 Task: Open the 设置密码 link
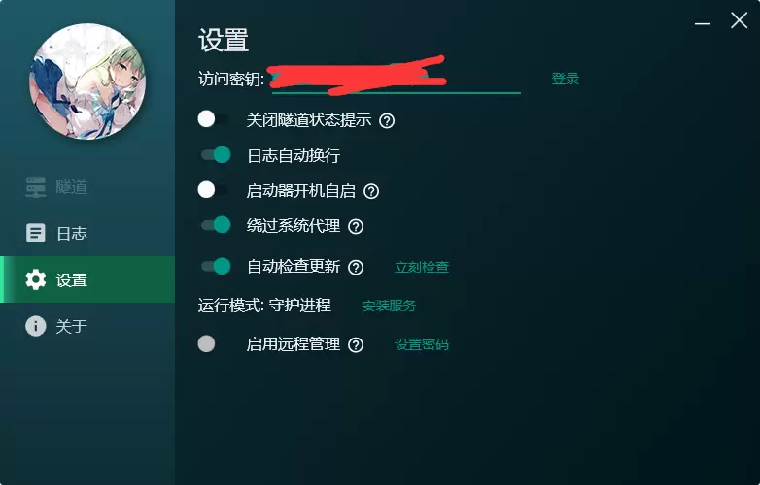[422, 344]
